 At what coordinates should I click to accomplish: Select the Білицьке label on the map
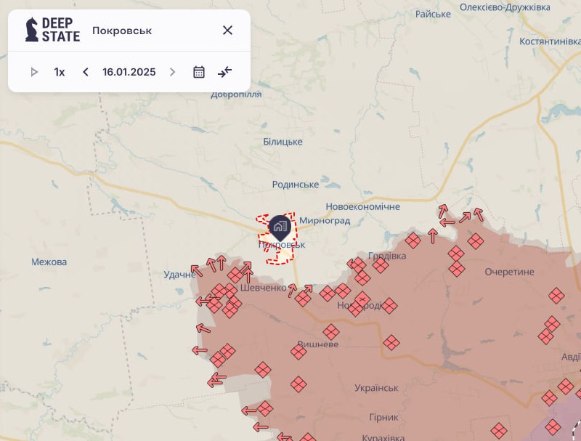tap(283, 141)
